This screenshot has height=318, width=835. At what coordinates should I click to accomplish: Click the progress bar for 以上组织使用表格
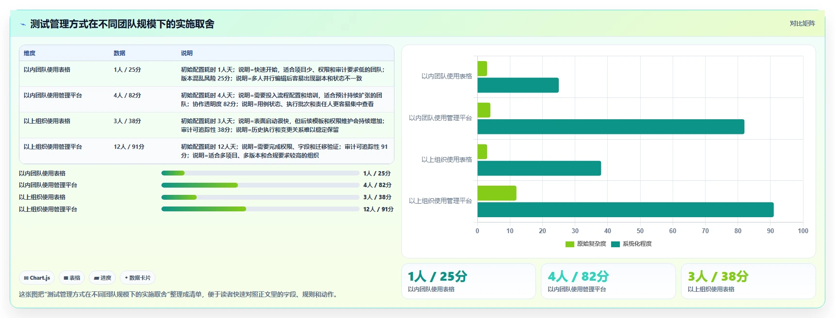260,197
